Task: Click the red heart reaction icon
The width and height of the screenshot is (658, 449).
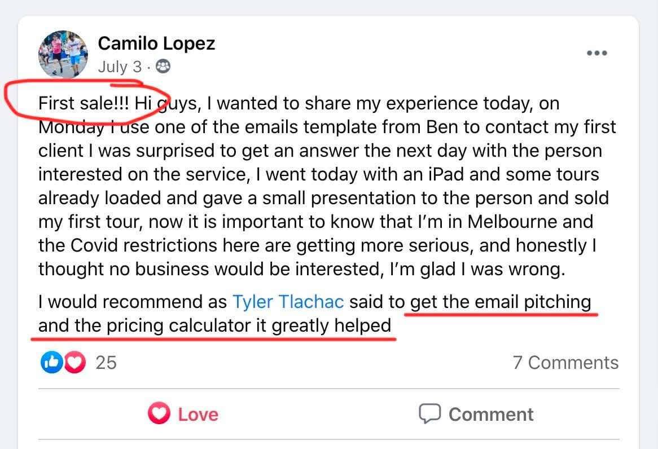Action: click(74, 363)
